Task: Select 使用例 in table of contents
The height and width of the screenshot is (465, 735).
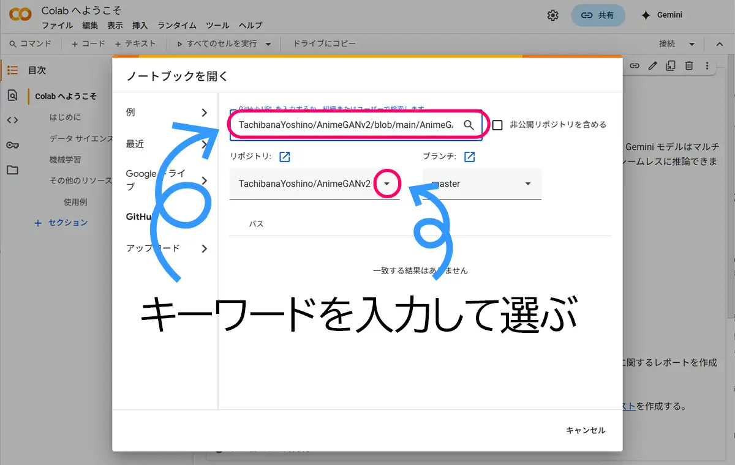Action: point(75,202)
